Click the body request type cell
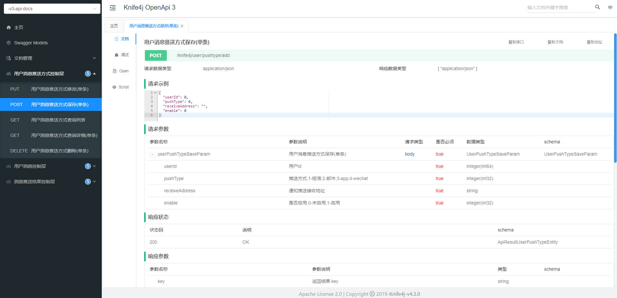The width and height of the screenshot is (617, 298). point(410,154)
